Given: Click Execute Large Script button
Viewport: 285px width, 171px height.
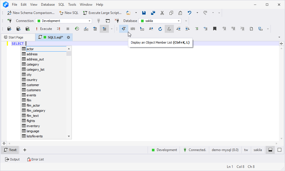Looking at the screenshot, I should [102, 13].
